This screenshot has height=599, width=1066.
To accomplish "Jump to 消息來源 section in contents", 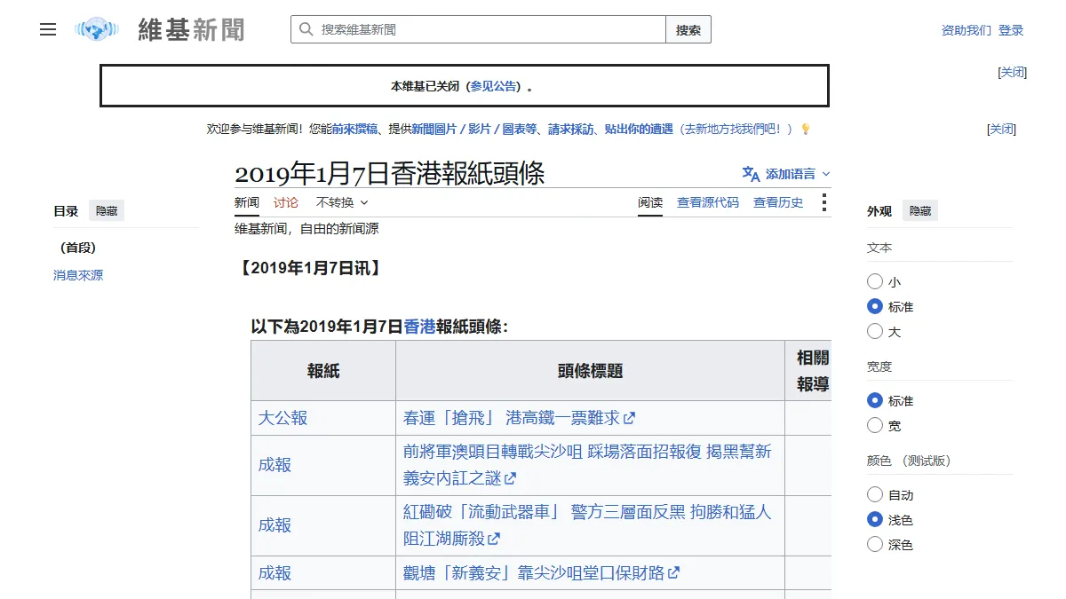I will tap(78, 275).
